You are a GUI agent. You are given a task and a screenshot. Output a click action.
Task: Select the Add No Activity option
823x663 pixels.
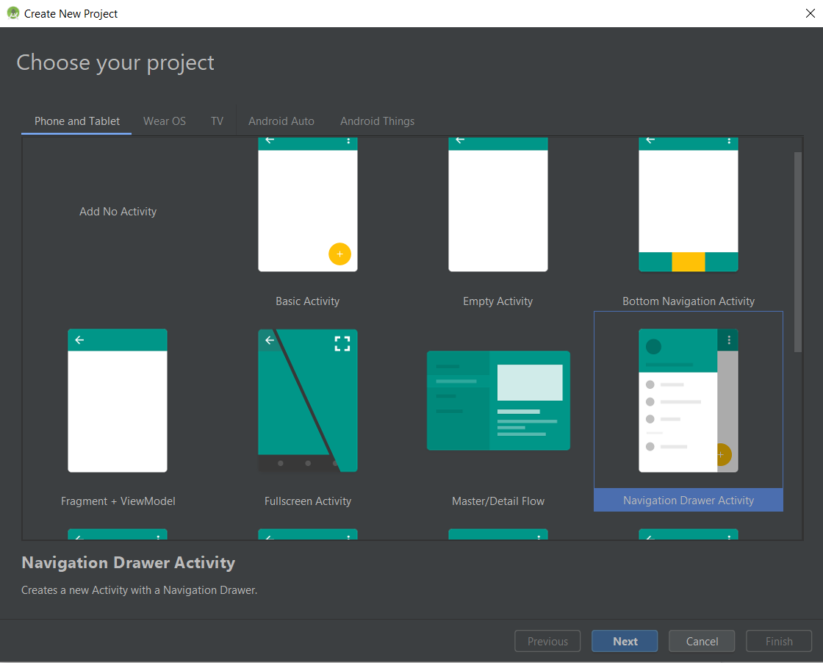(118, 211)
